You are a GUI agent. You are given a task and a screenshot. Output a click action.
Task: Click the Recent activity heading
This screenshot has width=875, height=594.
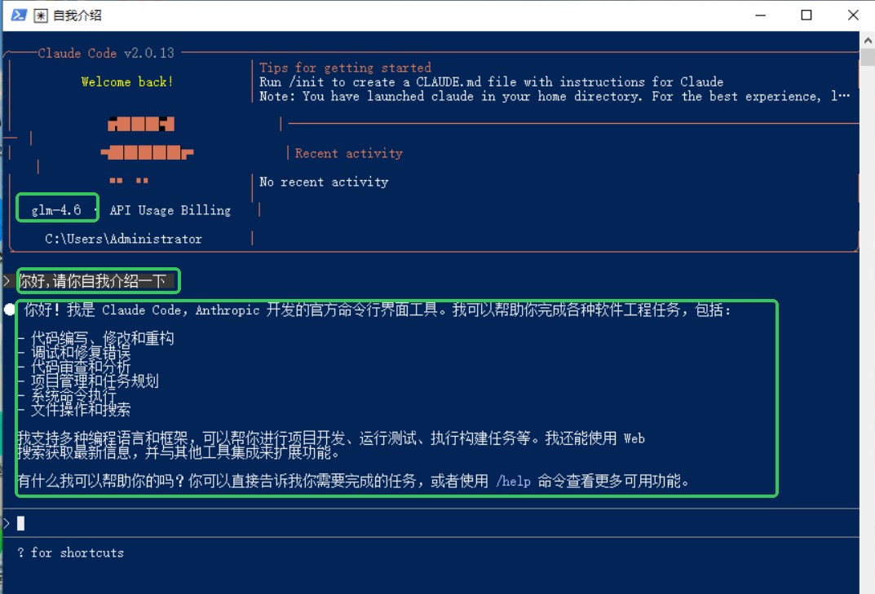click(349, 153)
